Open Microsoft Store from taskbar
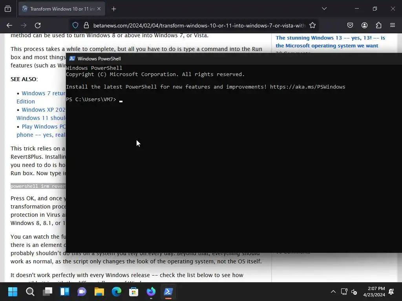 (x=133, y=292)
